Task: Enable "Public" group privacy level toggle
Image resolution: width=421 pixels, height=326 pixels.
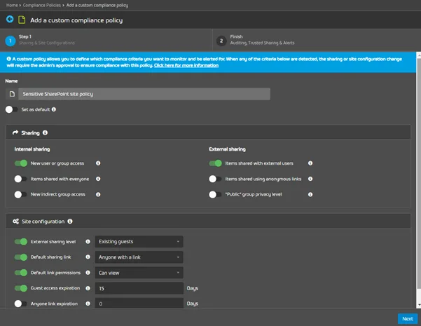Action: point(215,194)
